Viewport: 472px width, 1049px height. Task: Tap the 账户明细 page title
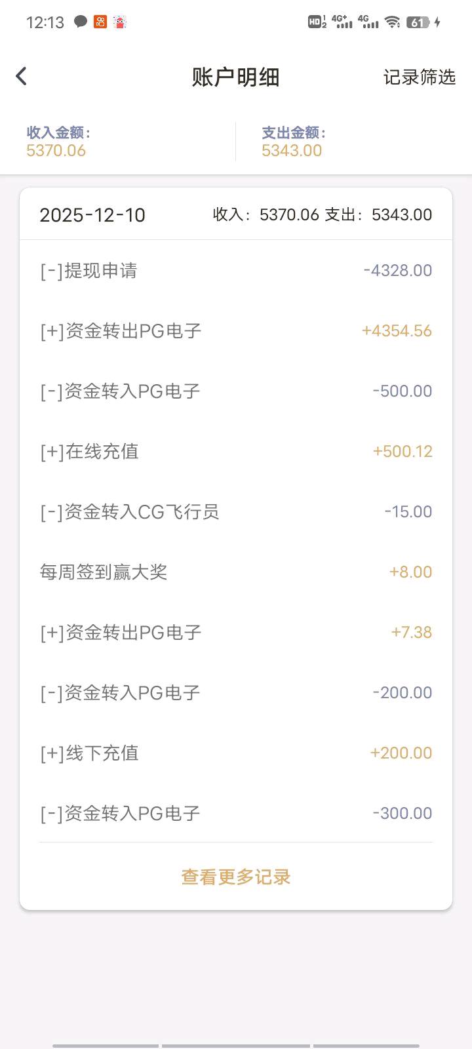235,77
